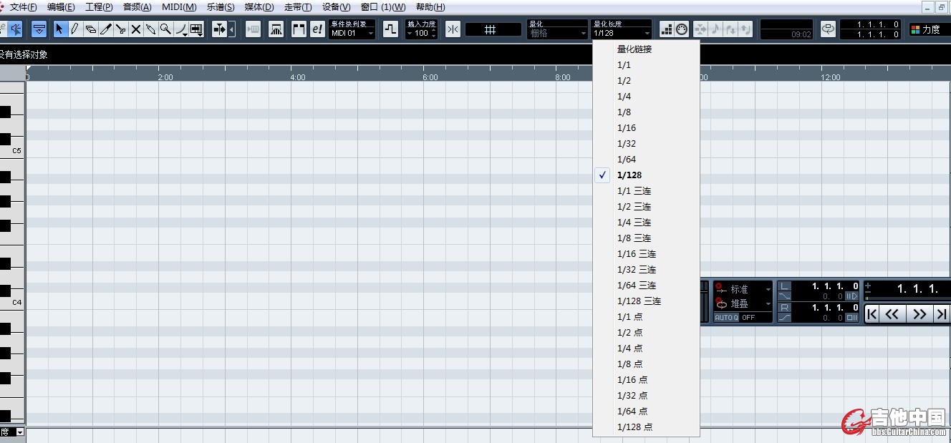Pick the Mute (X) tool

[135, 29]
